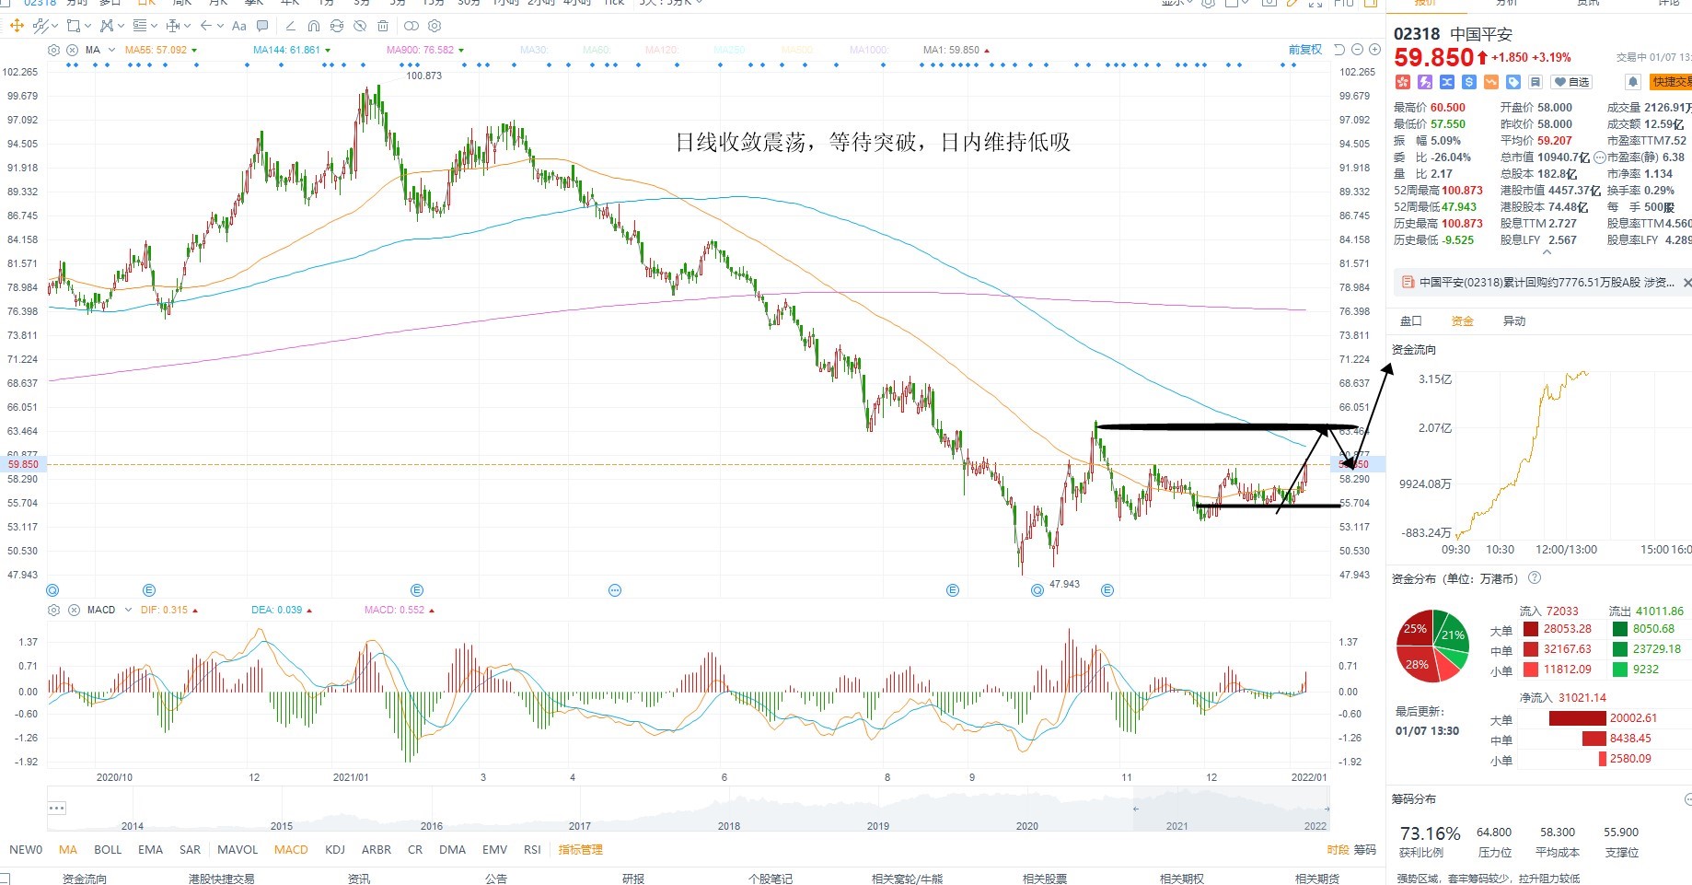Dismiss the news headline banner

pos(1686,283)
